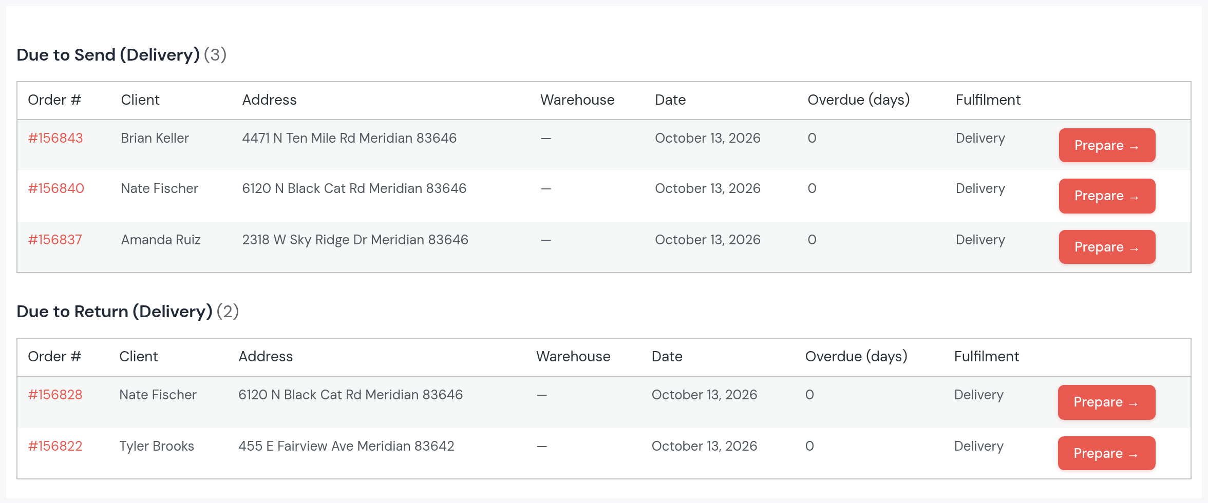This screenshot has width=1208, height=503.
Task: Open order #156843 link
Action: (55, 138)
